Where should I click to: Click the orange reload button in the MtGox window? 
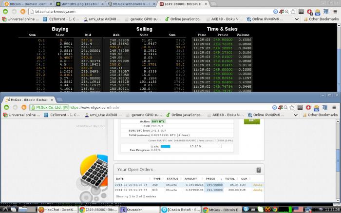click(24, 107)
